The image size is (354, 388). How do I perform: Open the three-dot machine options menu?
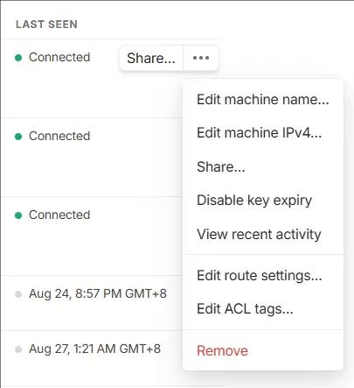[201, 58]
